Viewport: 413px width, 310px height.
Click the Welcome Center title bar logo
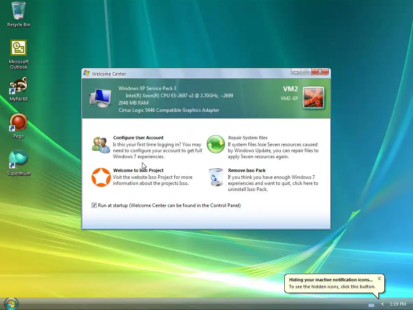click(86, 73)
